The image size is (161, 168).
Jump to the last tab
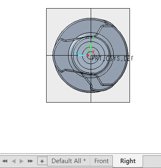point(30,161)
